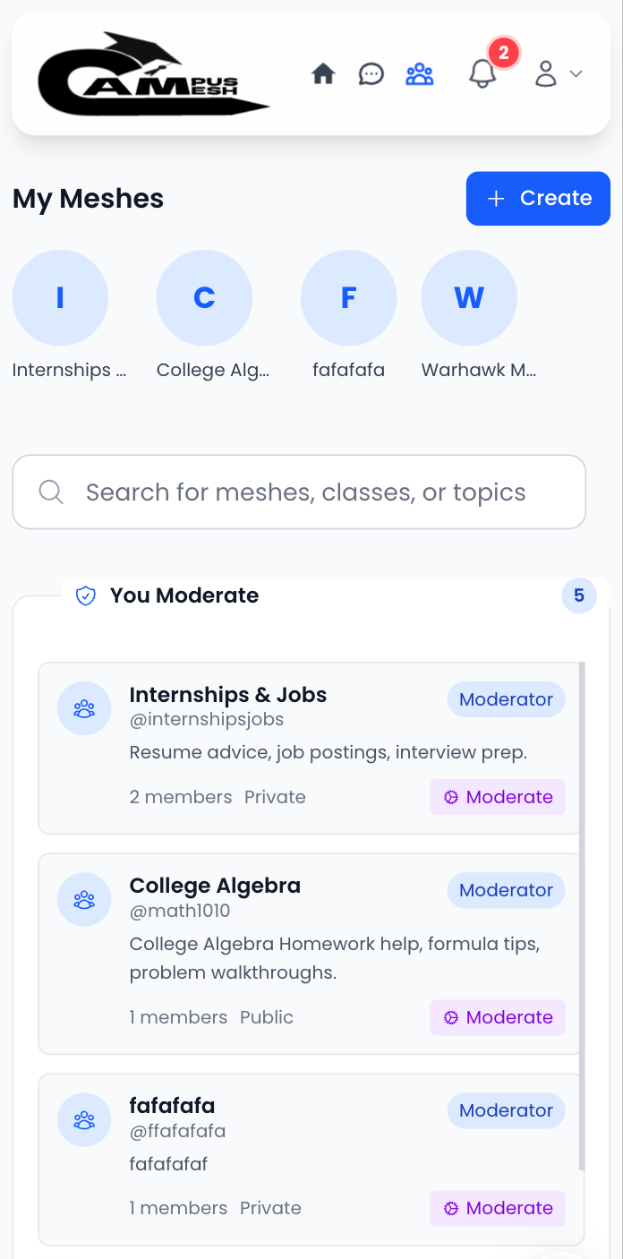Click Moderate button for fafafafa mesh
Screen dimensions: 623x1259
pos(498,1208)
